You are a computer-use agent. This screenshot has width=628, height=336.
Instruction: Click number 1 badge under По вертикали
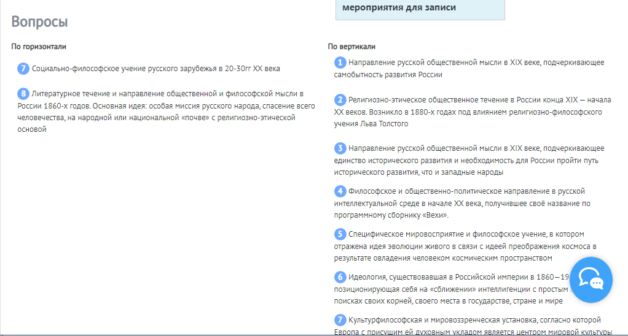click(340, 63)
